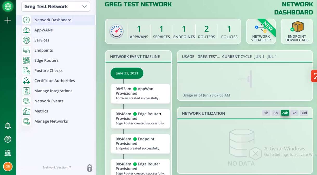Click the 1 Services count

click(161, 32)
